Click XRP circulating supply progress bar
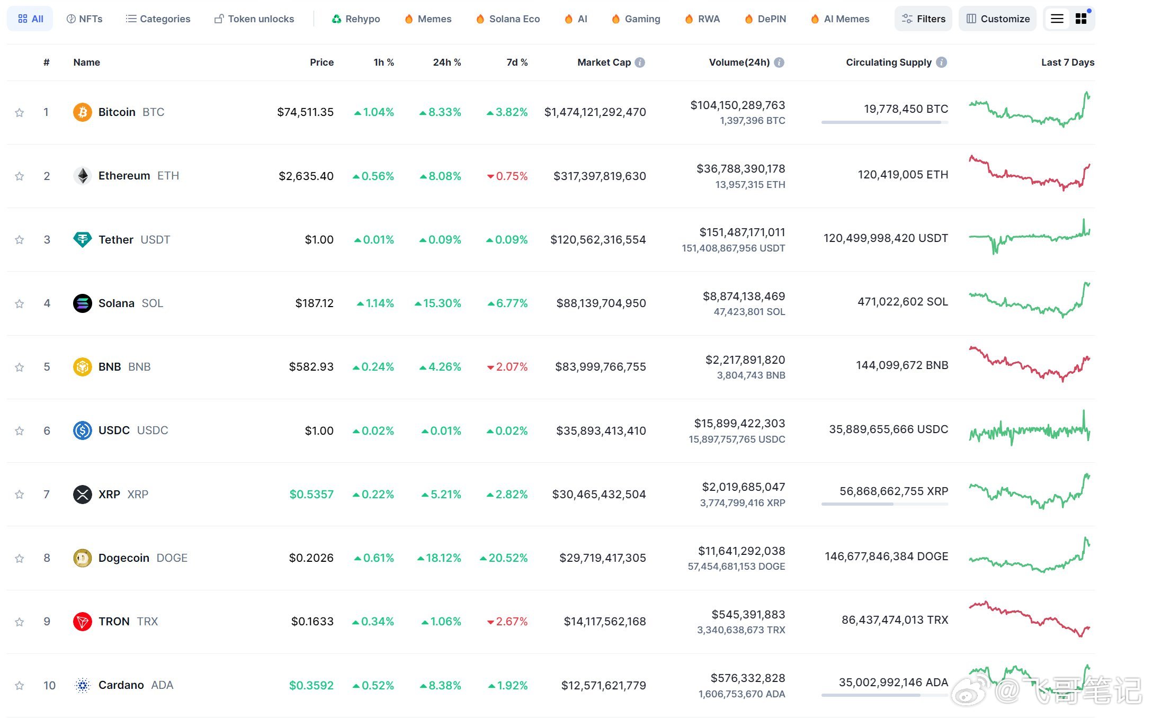The width and height of the screenshot is (1152, 718). (885, 504)
